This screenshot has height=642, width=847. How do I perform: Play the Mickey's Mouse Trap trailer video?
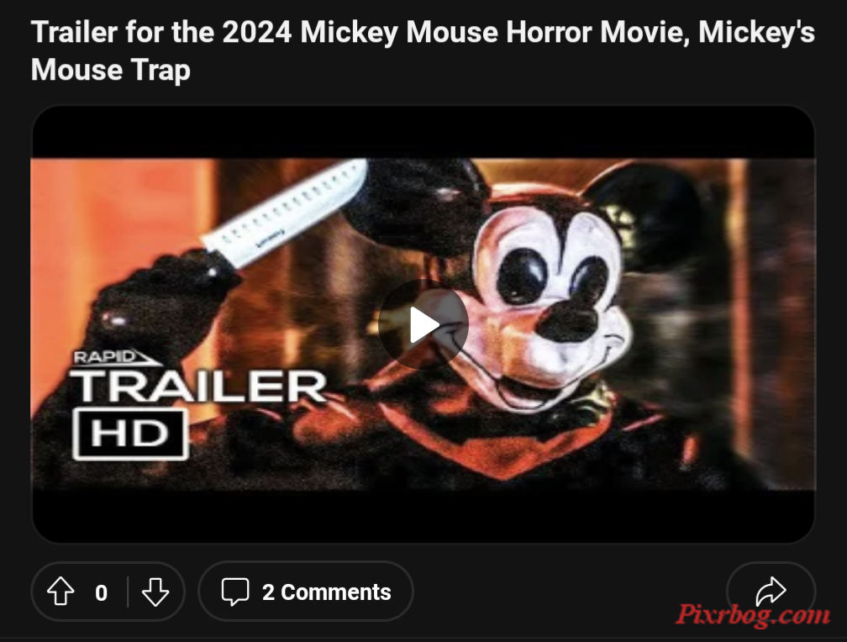click(x=423, y=324)
